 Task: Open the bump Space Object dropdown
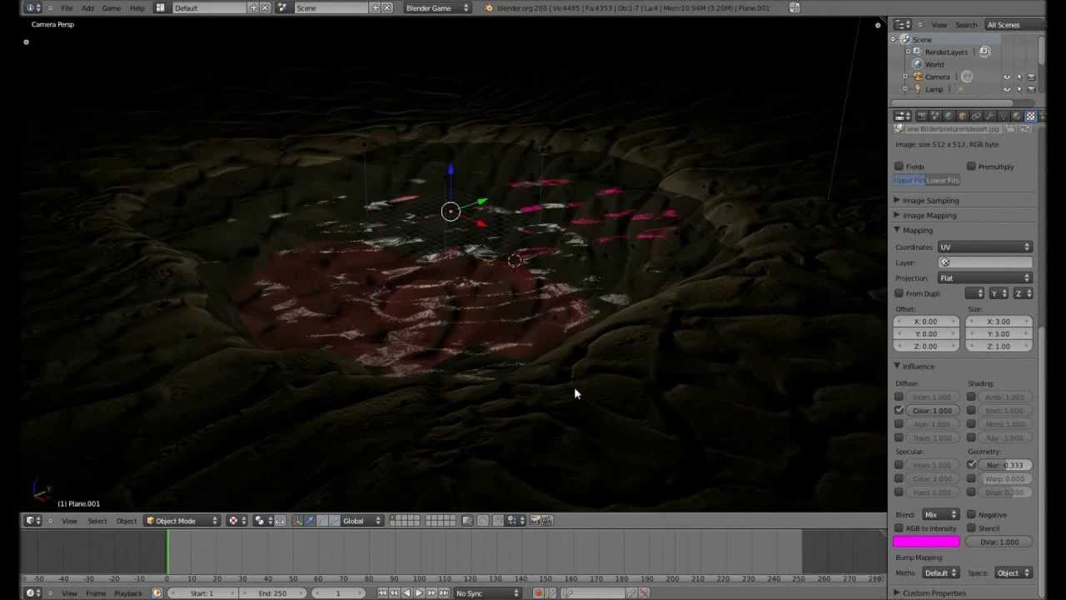coord(1014,573)
